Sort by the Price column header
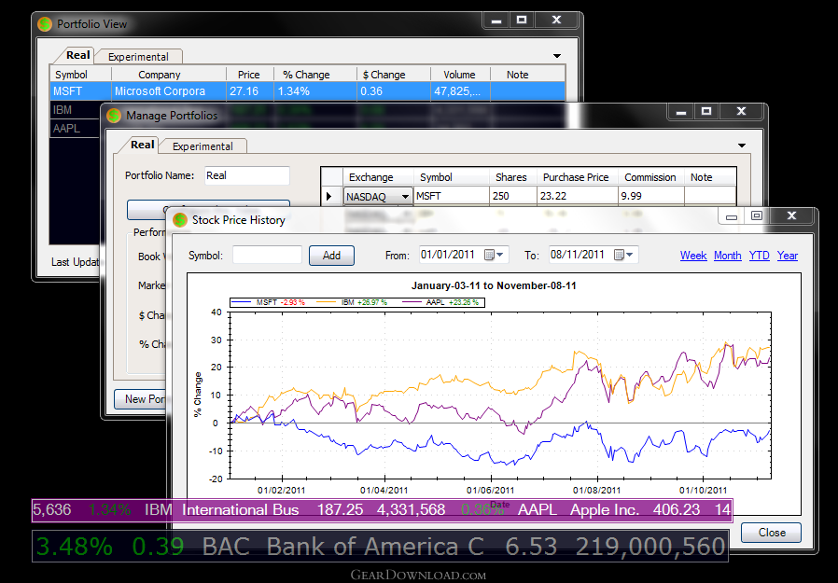 (x=249, y=75)
